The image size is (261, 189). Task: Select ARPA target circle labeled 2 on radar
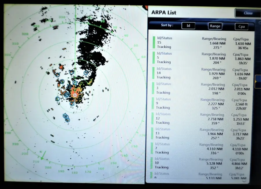(67, 120)
